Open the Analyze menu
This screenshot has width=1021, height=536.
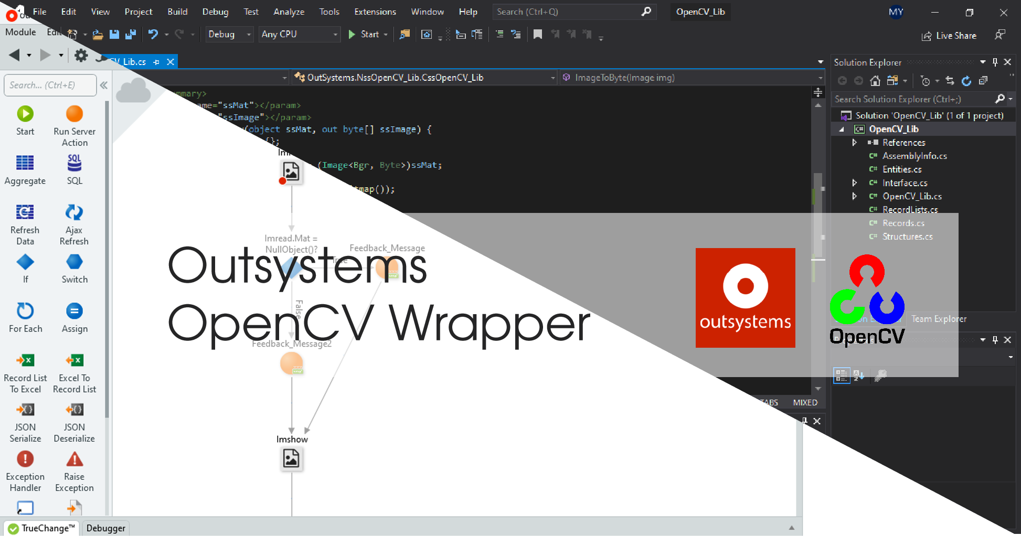pyautogui.click(x=289, y=12)
